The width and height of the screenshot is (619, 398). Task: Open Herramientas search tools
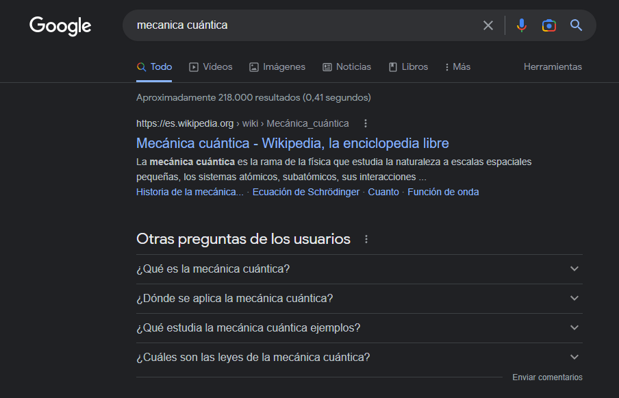tap(553, 66)
